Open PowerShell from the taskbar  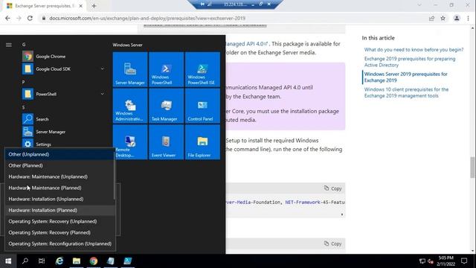coord(128,261)
